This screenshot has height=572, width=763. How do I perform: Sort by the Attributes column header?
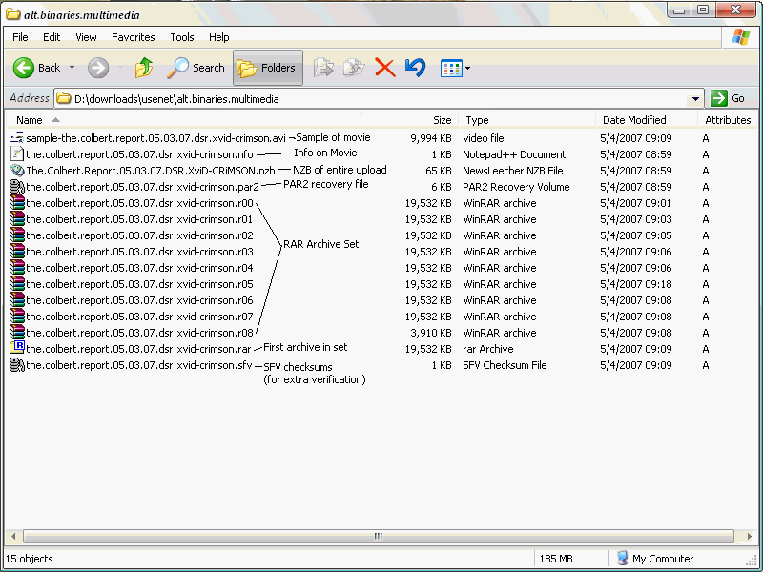pos(728,120)
